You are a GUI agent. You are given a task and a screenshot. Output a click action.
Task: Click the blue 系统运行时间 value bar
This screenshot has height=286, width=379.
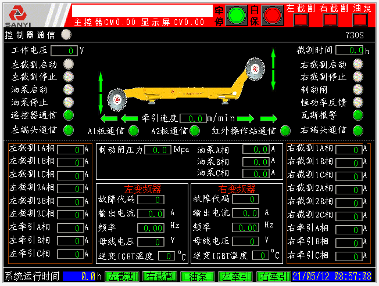pos(83,277)
